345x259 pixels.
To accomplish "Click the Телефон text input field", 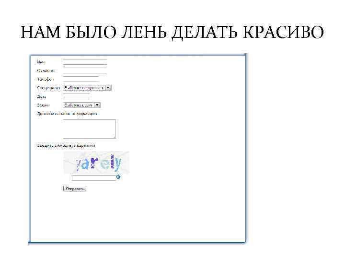I will coord(81,79).
